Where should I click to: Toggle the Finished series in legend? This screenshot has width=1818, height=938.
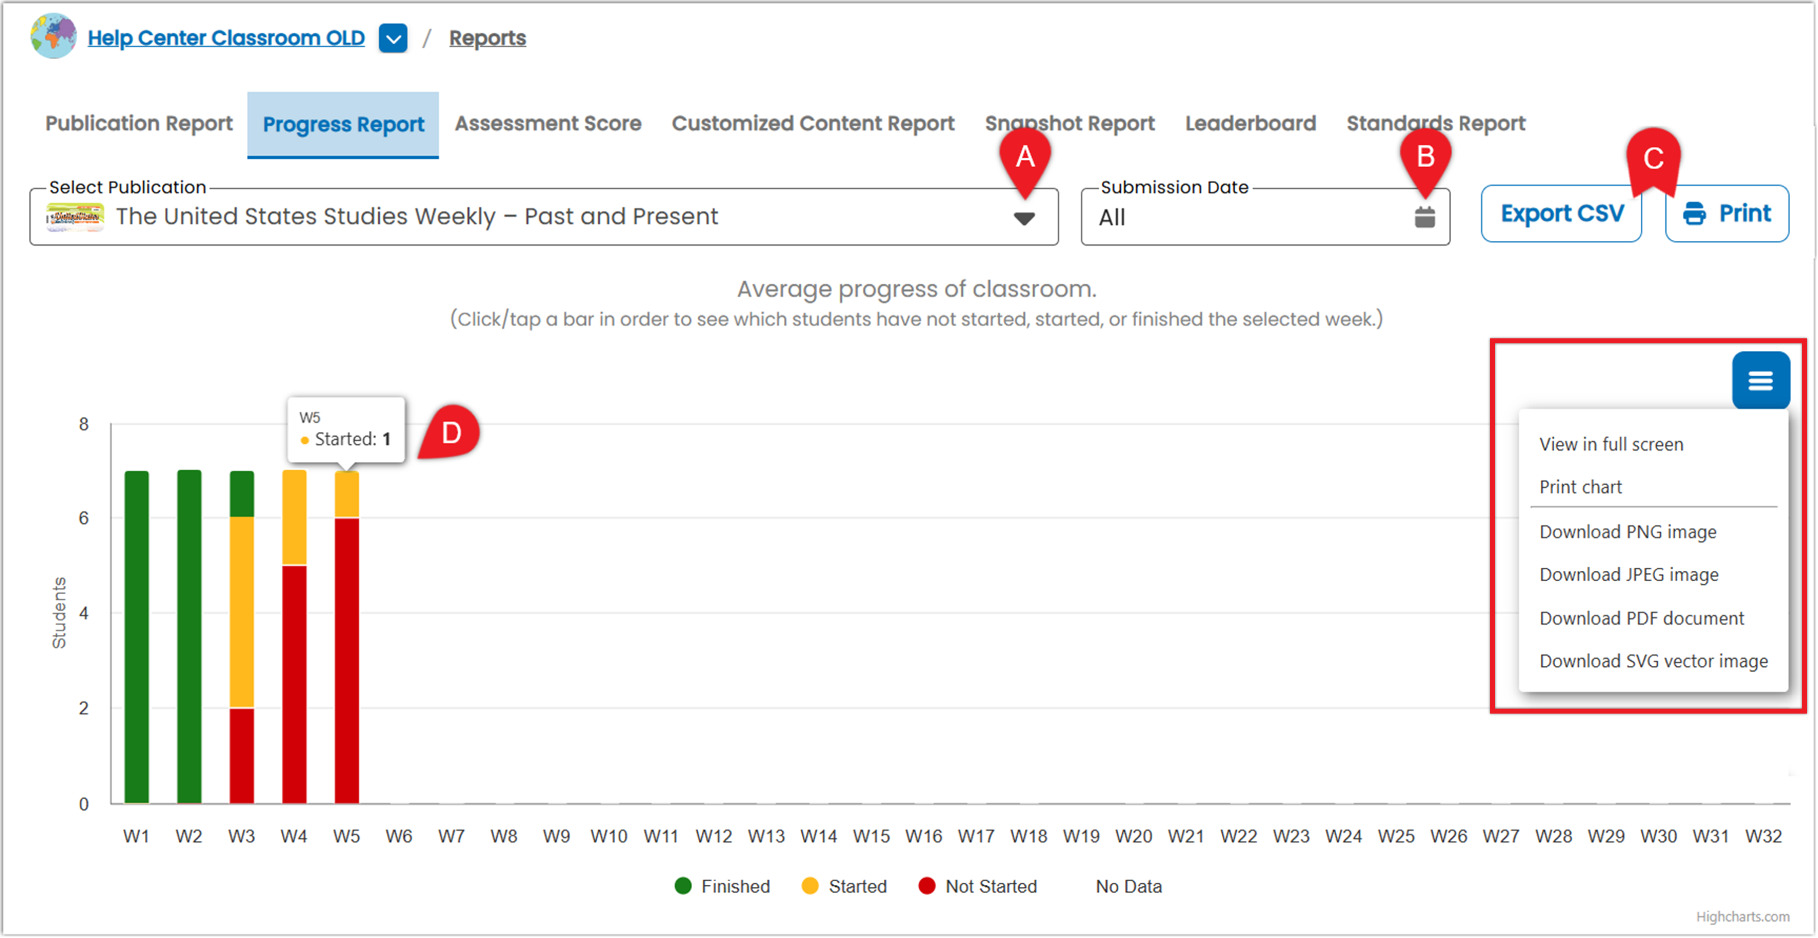coord(722,886)
